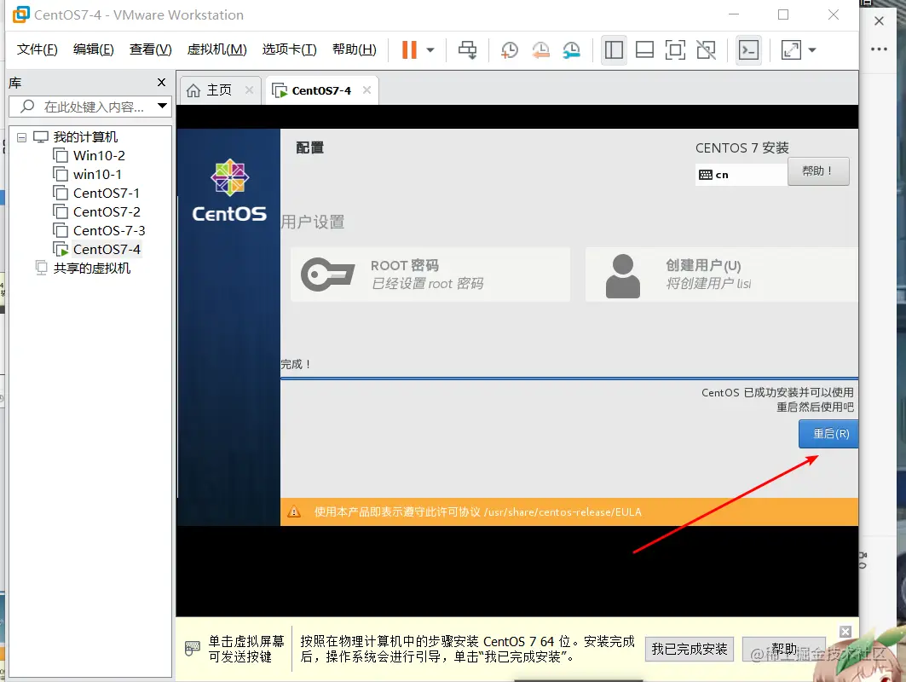
Task: Select 共享的虚拟机 in the library
Action: (x=92, y=269)
